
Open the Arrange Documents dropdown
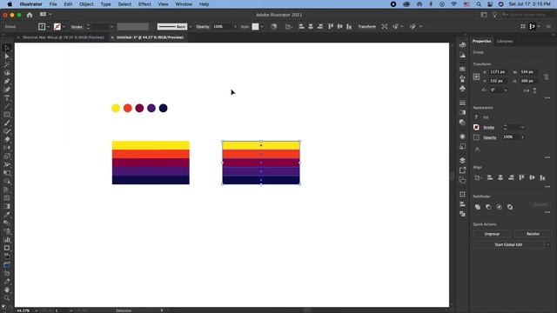click(45, 14)
